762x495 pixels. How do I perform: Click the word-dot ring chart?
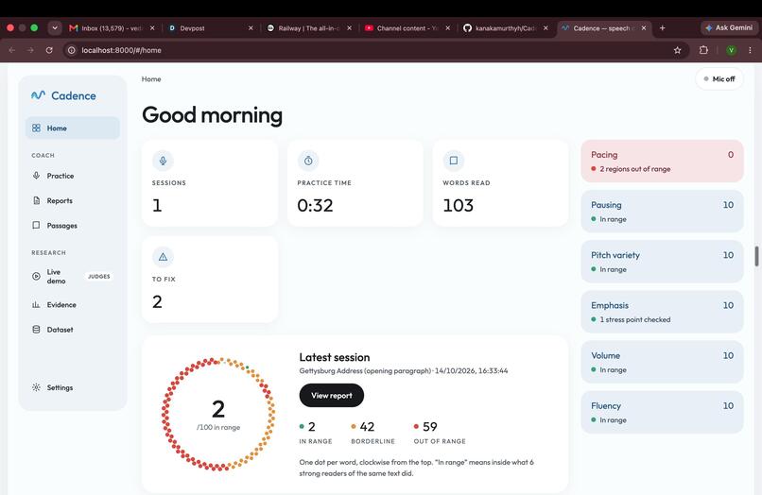click(x=218, y=415)
